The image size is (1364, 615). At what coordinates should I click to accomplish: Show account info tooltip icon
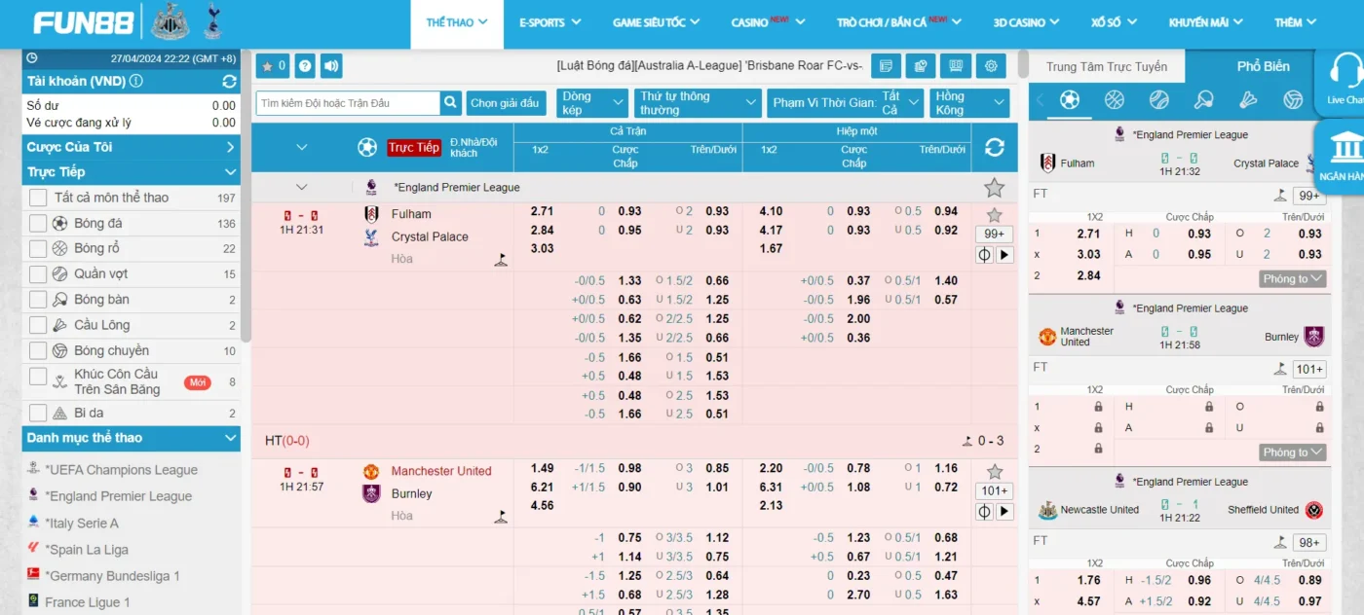pos(135,82)
